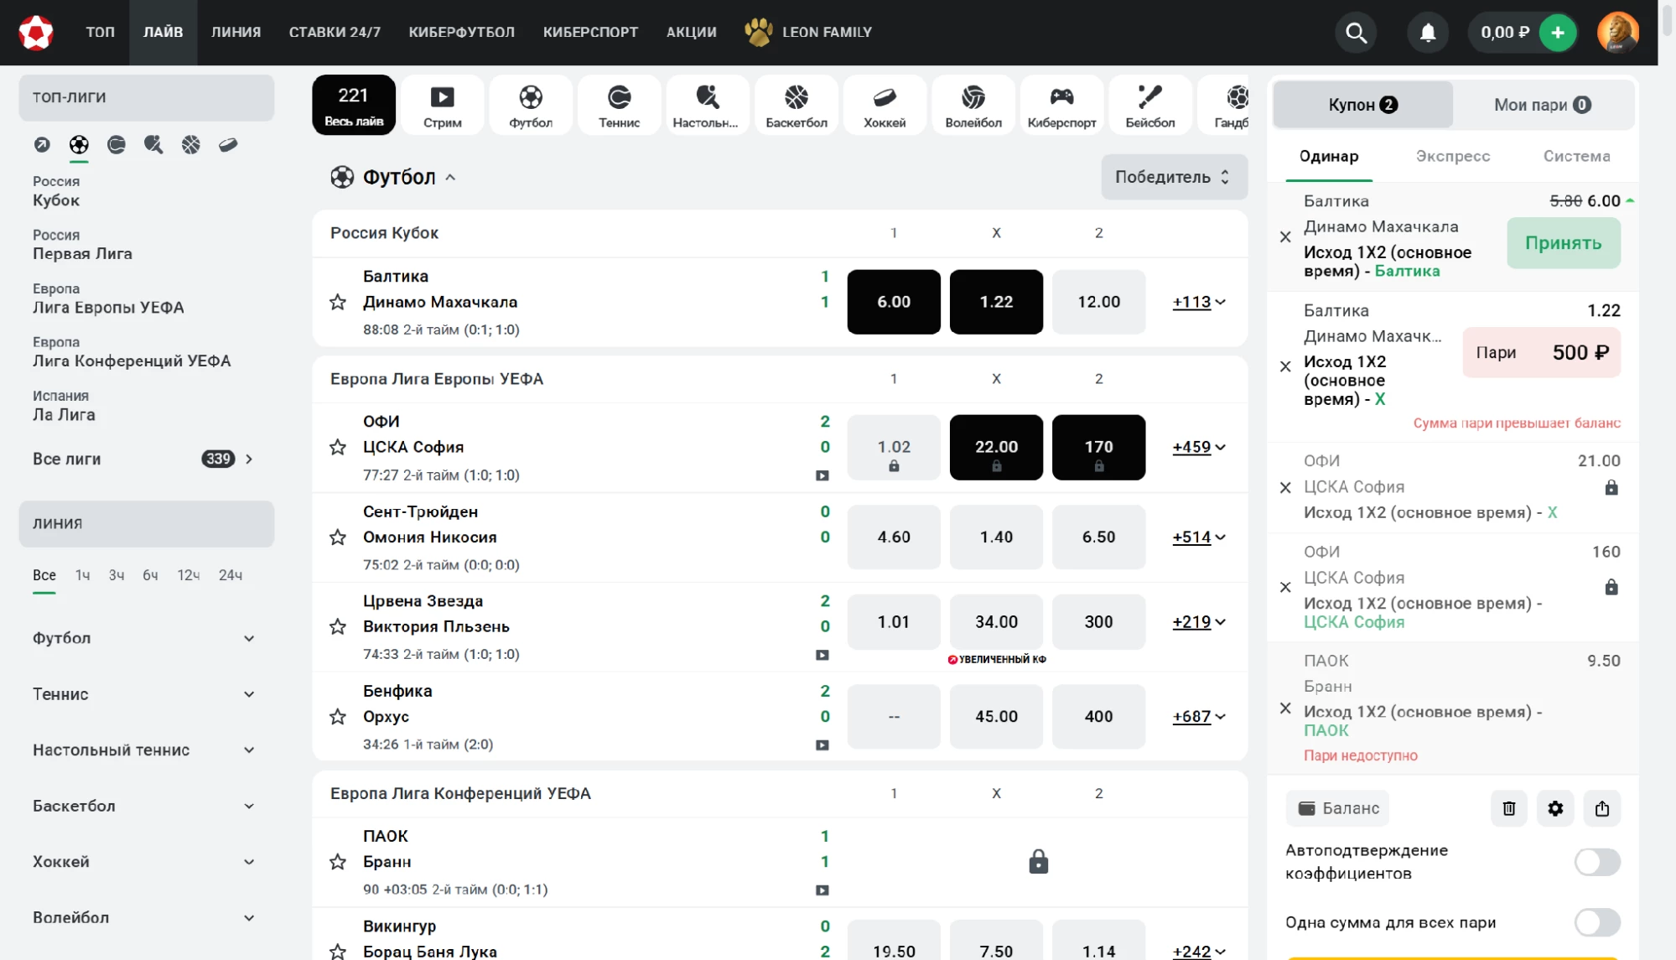
Task: Remove the ОФИ draw 21.00 bet
Action: [1285, 488]
